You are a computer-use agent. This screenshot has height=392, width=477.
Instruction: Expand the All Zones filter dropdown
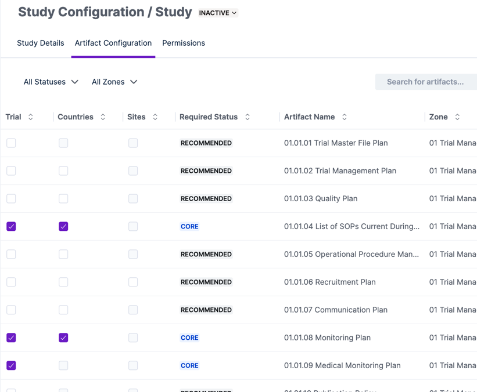click(114, 82)
